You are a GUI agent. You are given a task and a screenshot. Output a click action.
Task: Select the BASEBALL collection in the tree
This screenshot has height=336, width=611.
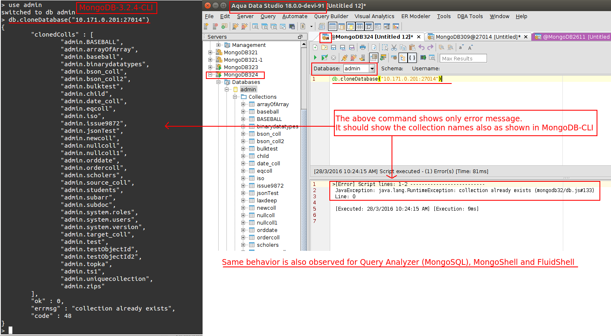[x=269, y=119]
